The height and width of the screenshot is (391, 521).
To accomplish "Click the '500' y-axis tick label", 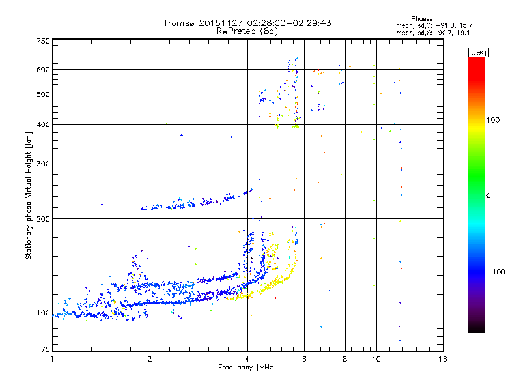I will [43, 94].
